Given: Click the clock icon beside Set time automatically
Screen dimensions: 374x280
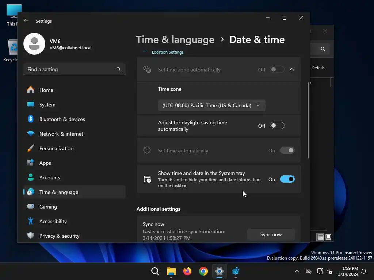Looking at the screenshot, I should [x=147, y=150].
